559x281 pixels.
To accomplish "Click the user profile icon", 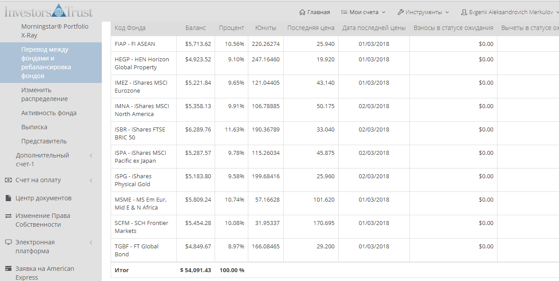I will [464, 12].
